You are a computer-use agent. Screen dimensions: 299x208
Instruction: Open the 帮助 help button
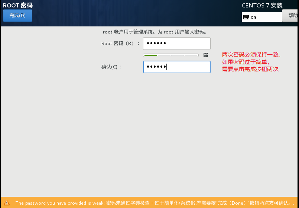[x=290, y=16]
